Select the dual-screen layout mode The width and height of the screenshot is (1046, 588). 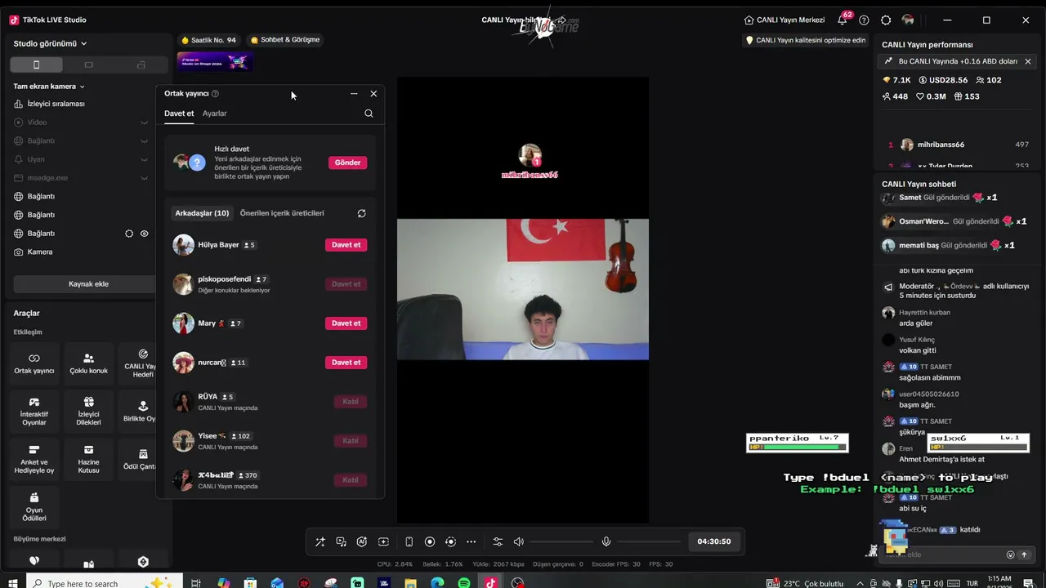tap(141, 65)
